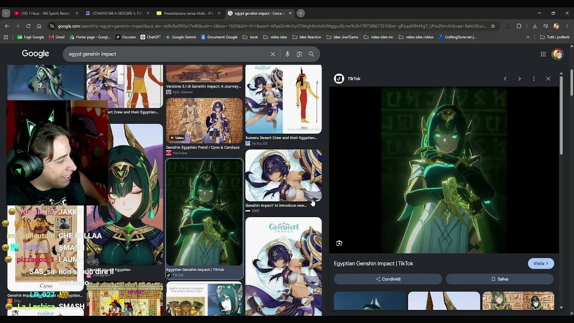This screenshot has height=323, width=574.
Task: Open the tab search dropdown
Action: tap(6, 13)
